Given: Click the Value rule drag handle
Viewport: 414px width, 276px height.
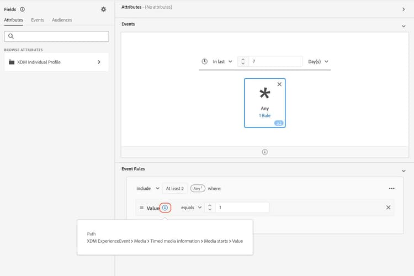Looking at the screenshot, I should tap(141, 208).
